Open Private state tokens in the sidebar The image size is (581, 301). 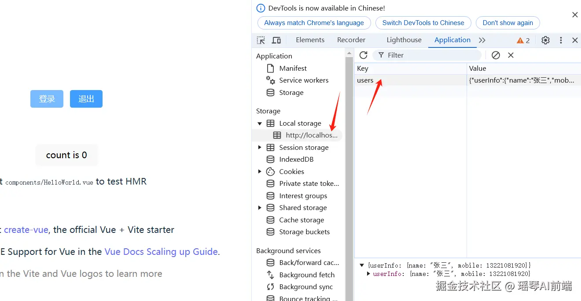(309, 184)
